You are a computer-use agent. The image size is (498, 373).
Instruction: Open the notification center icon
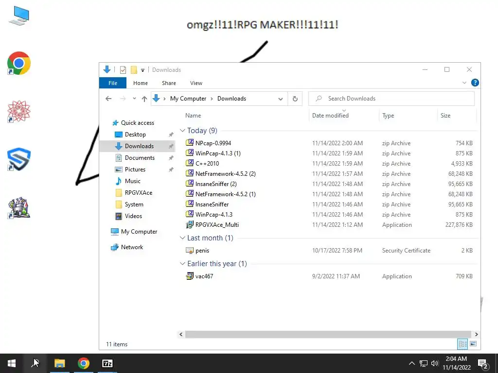483,364
